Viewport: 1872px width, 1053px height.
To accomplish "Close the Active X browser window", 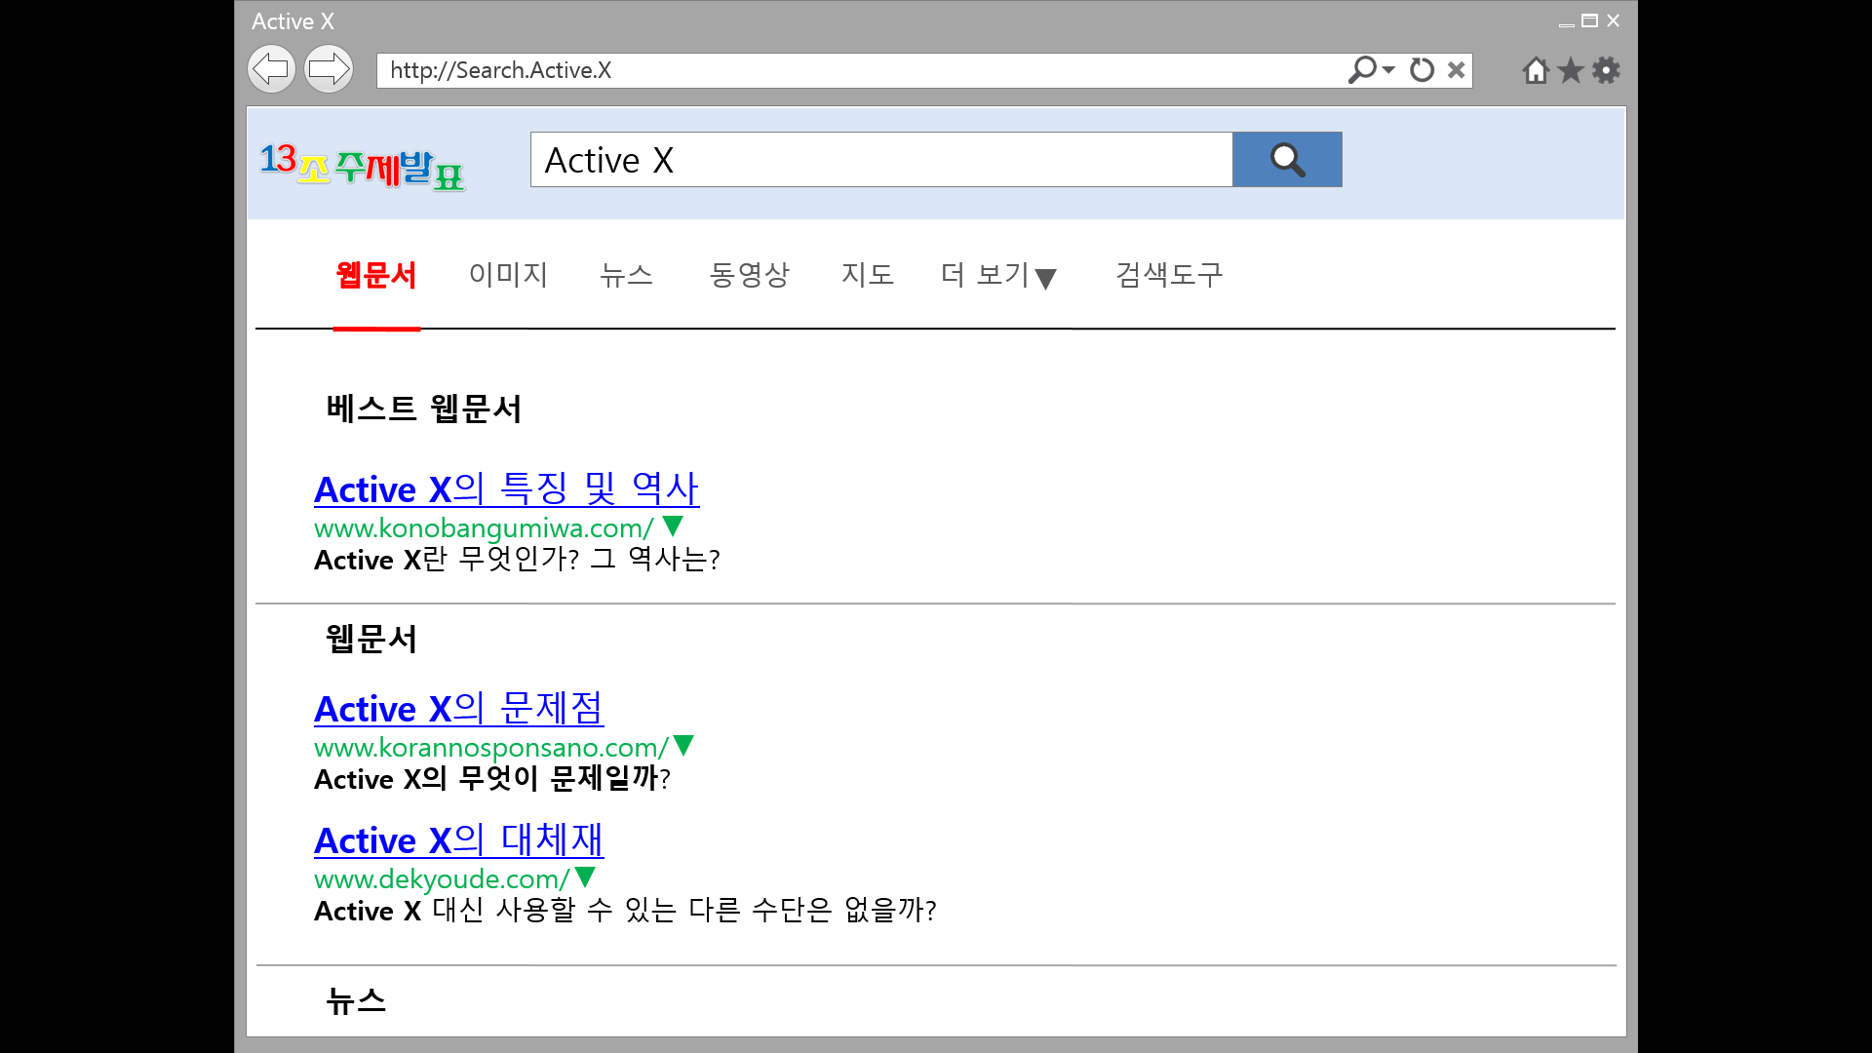I will pos(1614,20).
